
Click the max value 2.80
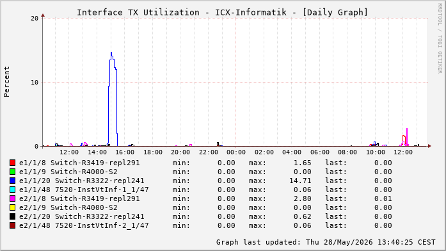(303, 198)
